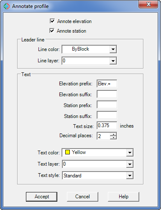Open Help for this dialog
161x210 pixels.
tap(123, 197)
